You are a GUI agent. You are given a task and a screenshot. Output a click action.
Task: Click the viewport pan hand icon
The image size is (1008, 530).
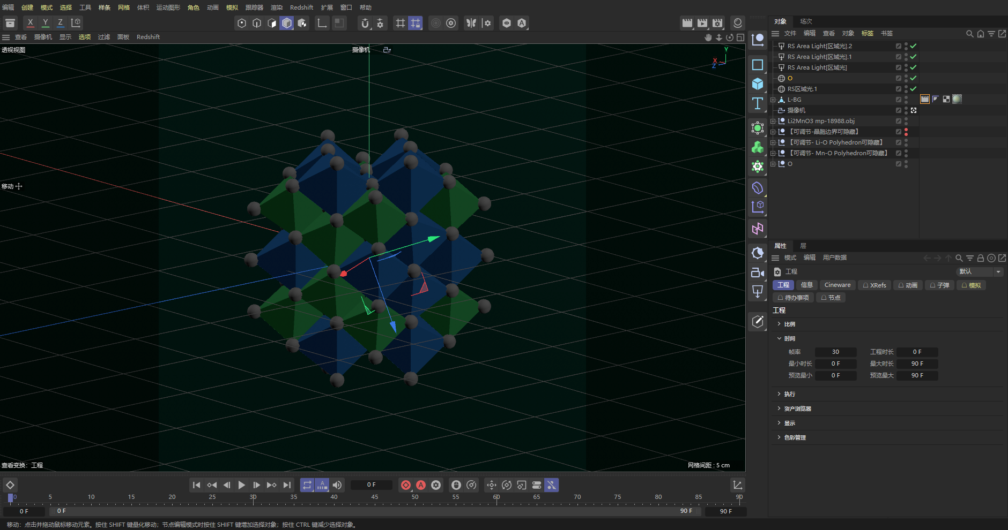pos(708,37)
